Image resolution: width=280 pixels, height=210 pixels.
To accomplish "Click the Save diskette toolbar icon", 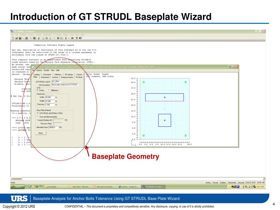I will click(x=20, y=38).
